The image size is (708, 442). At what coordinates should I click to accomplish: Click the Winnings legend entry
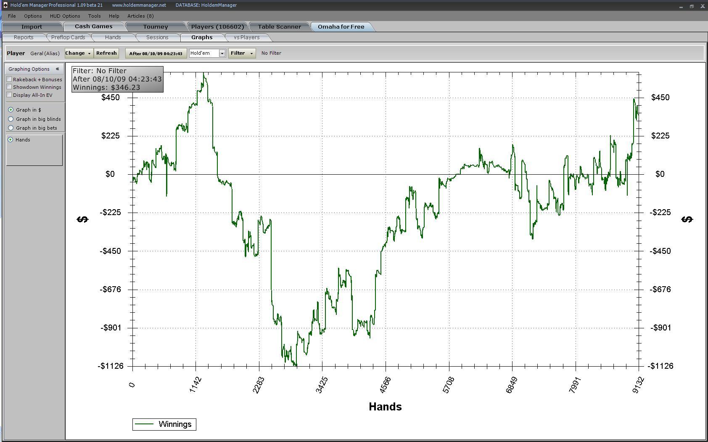pos(164,424)
